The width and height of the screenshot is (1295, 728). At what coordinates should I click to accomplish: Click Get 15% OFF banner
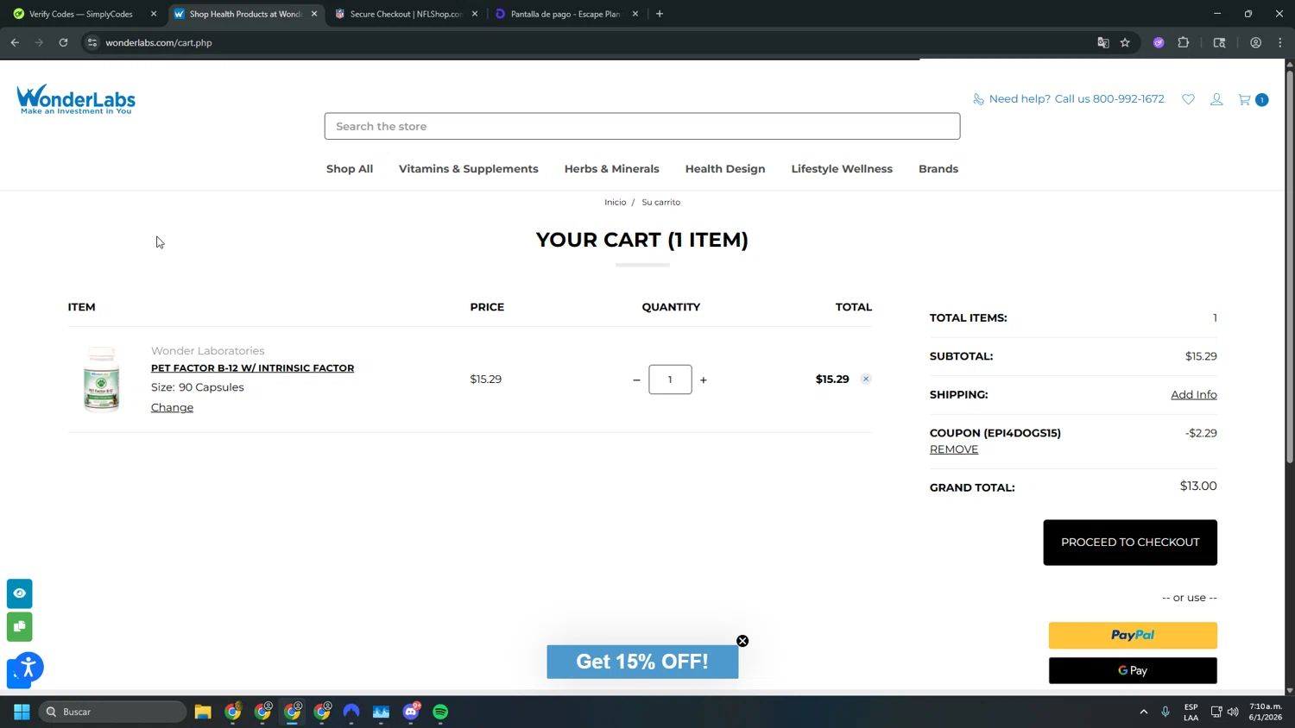[642, 662]
